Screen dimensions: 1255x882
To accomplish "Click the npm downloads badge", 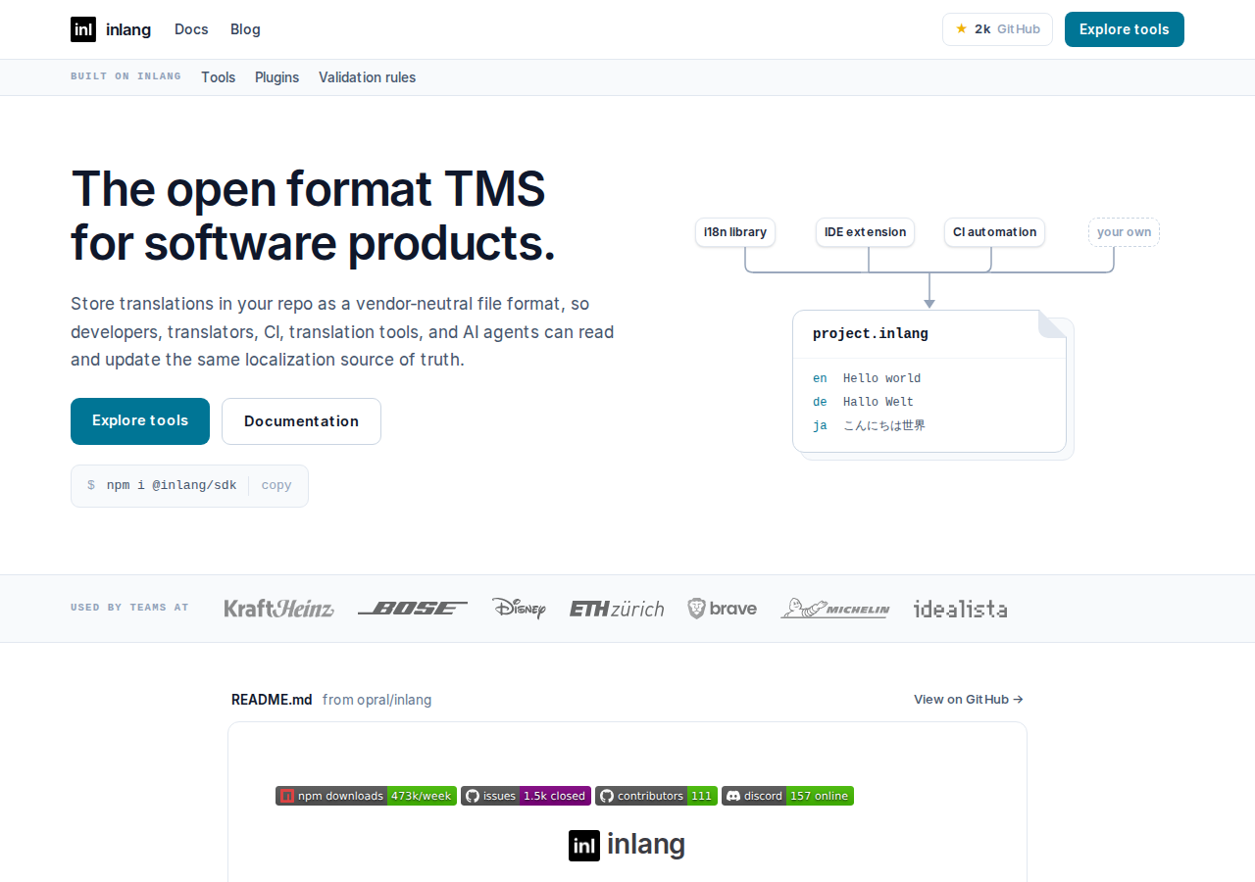I will pyautogui.click(x=366, y=796).
